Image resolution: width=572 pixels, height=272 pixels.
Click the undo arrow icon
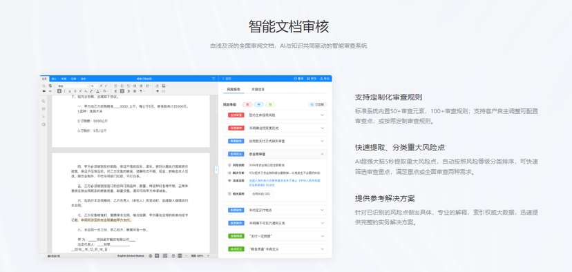pyautogui.click(x=44, y=91)
